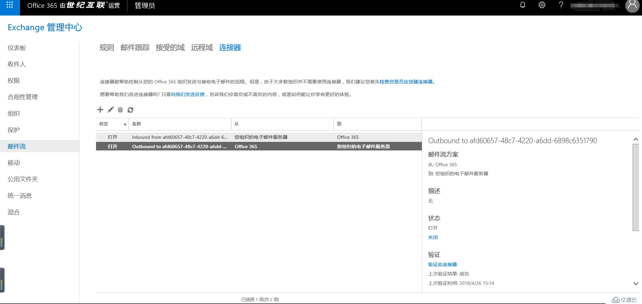Switch to the 邮件跟踪 tab
Viewport: 642px width, 304px height.
coord(135,47)
